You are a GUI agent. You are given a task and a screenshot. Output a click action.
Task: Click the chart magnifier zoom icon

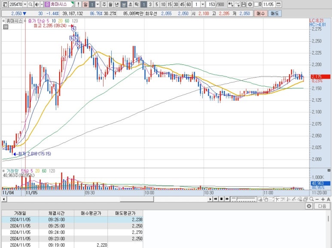311,199
